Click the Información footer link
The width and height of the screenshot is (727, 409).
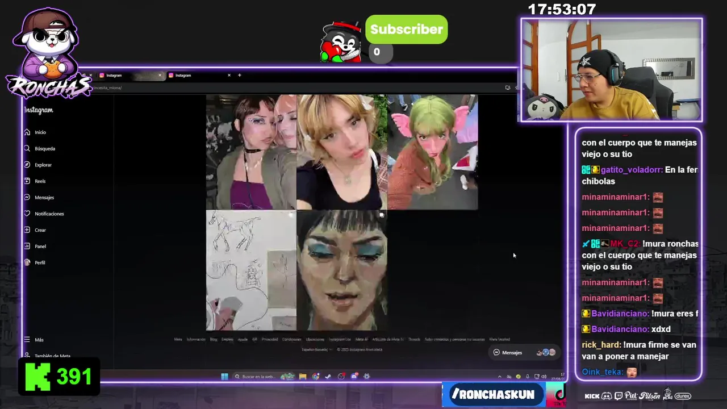[196, 340]
